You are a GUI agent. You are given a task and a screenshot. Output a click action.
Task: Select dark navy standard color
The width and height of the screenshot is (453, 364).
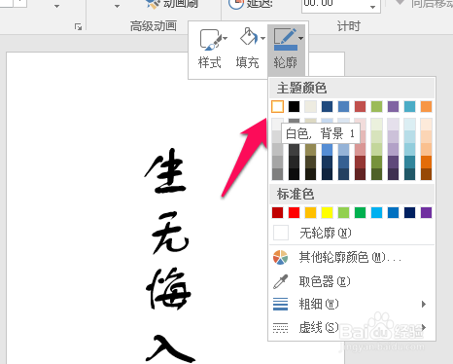pyautogui.click(x=410, y=213)
